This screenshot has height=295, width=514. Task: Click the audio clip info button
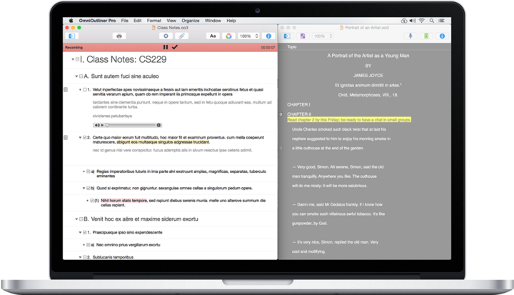tap(158, 125)
